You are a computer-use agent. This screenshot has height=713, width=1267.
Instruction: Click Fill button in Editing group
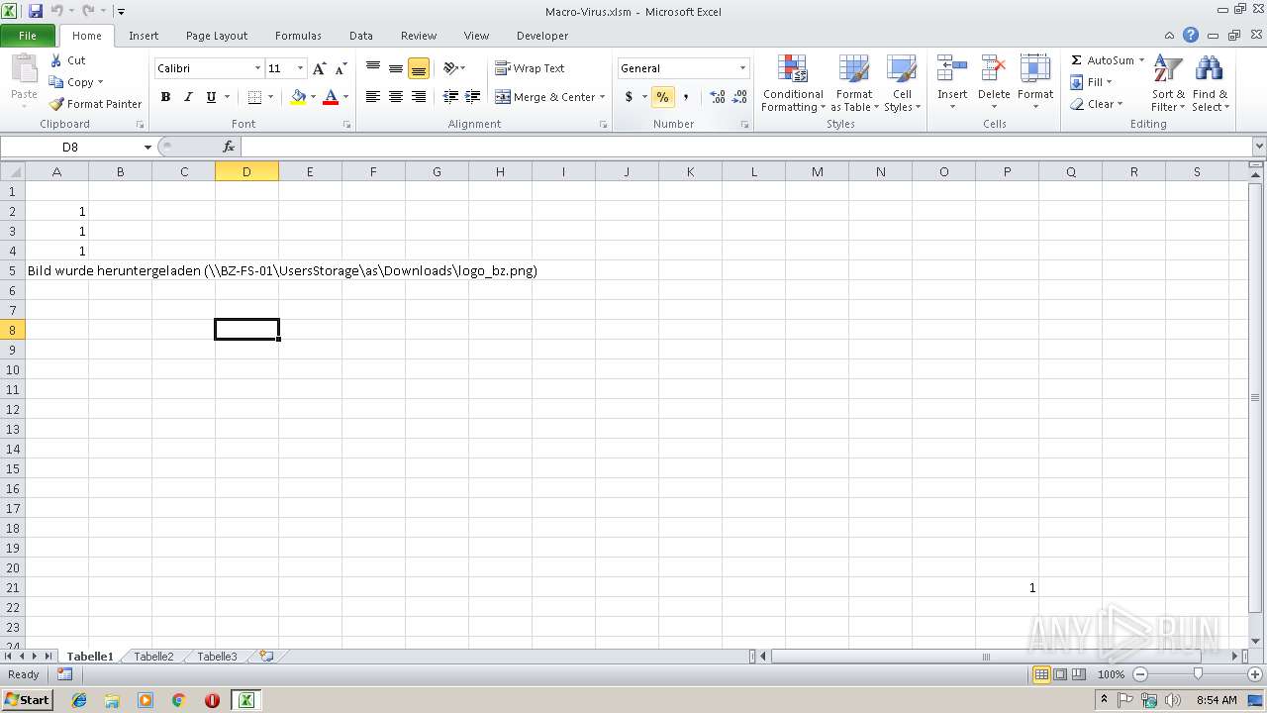coord(1093,82)
